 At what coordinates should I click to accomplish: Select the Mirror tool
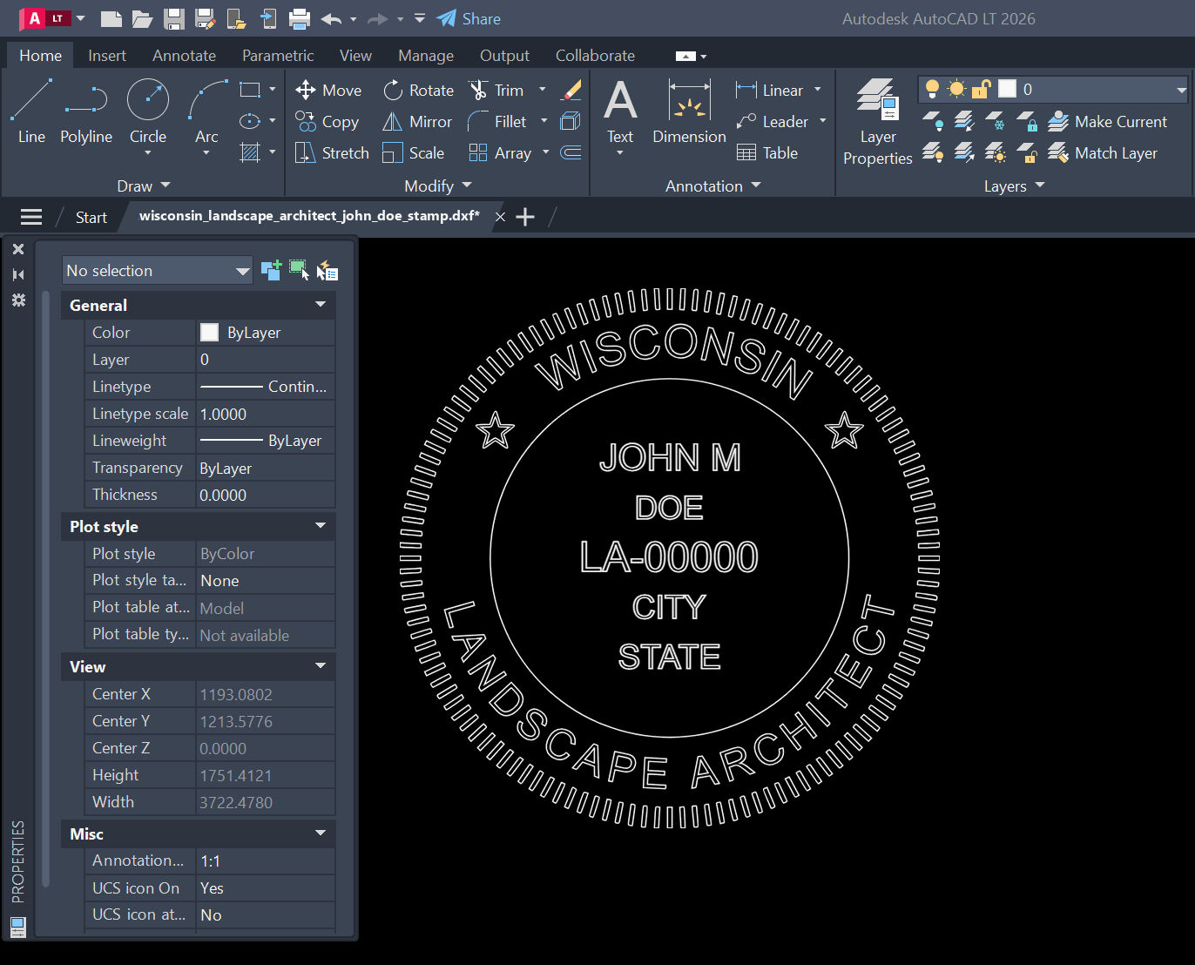point(417,121)
